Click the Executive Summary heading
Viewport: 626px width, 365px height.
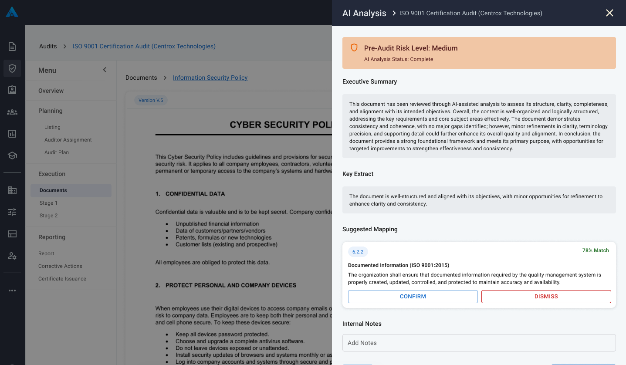(x=369, y=81)
